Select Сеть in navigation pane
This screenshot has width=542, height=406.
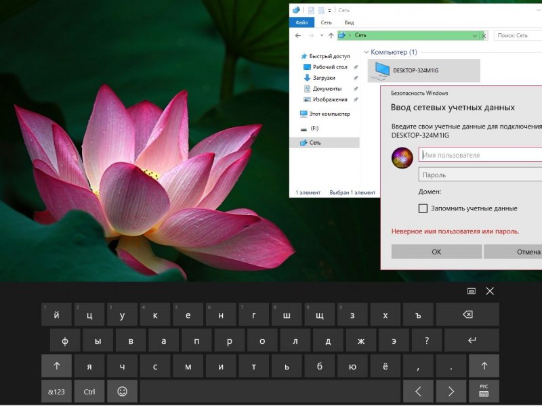(325, 143)
